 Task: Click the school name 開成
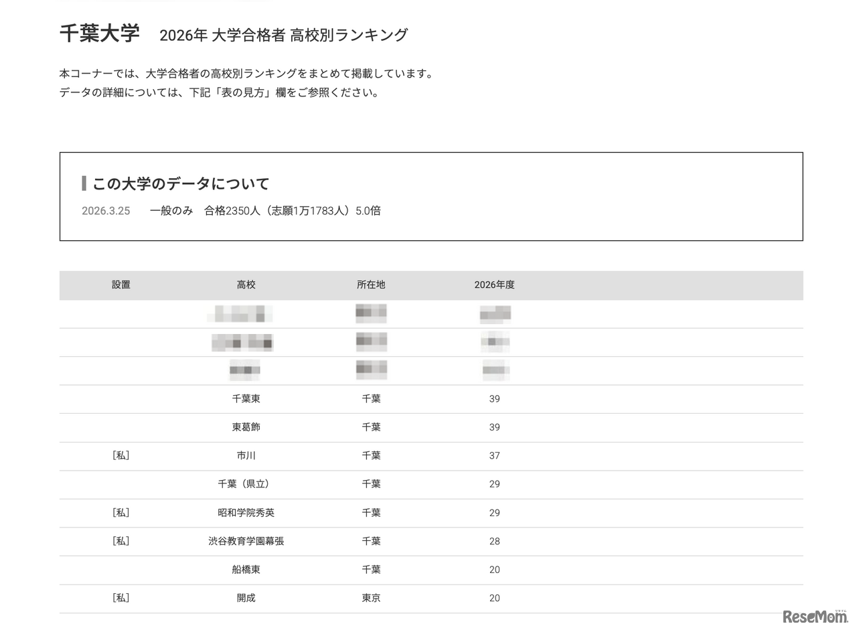pyautogui.click(x=246, y=598)
